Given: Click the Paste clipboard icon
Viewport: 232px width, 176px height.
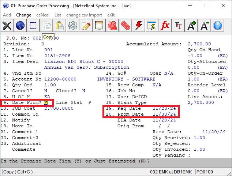Looking at the screenshot, I should pyautogui.click(x=60, y=26).
